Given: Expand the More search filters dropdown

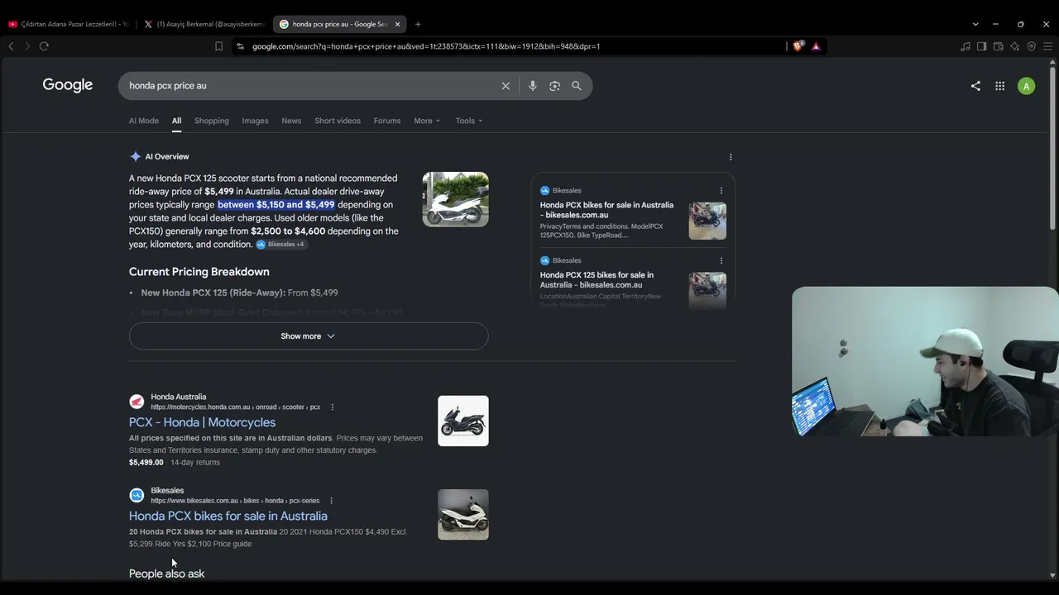Looking at the screenshot, I should click(x=427, y=121).
